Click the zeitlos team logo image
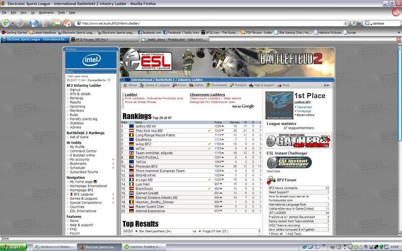 (279, 105)
